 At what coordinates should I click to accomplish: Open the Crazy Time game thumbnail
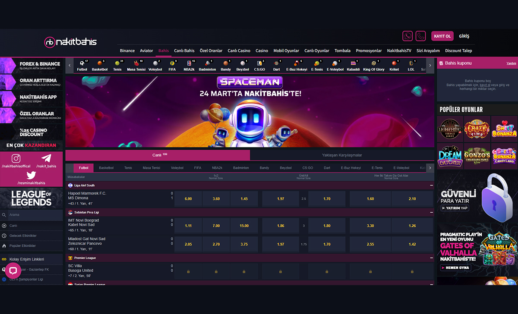point(477,129)
